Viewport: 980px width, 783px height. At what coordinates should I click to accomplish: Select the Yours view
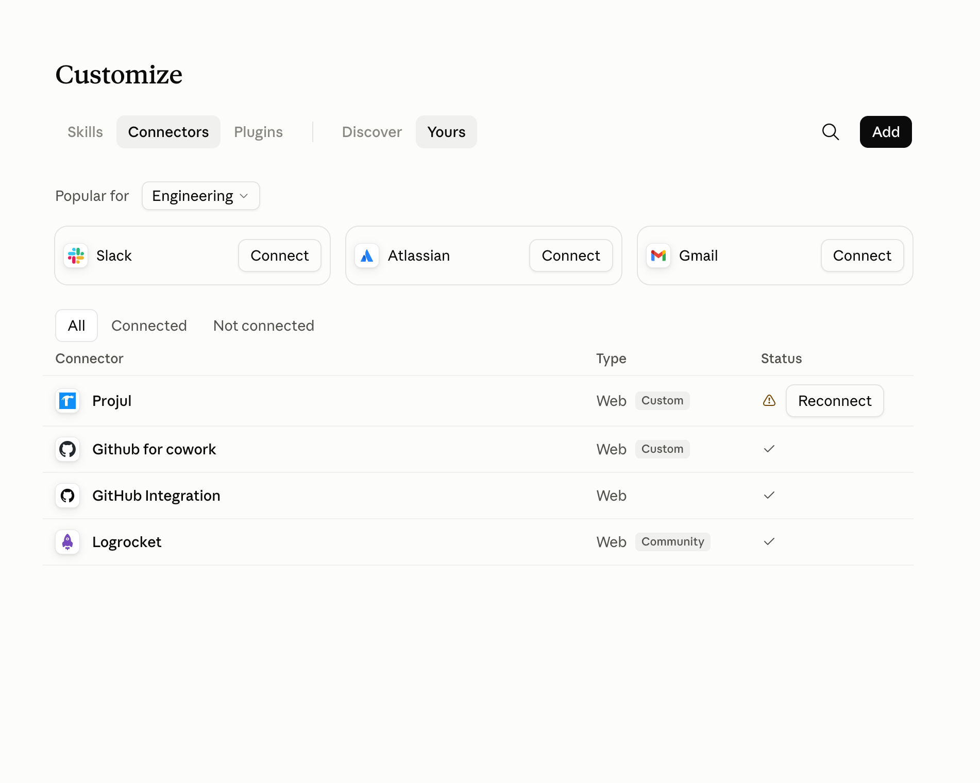pos(446,132)
